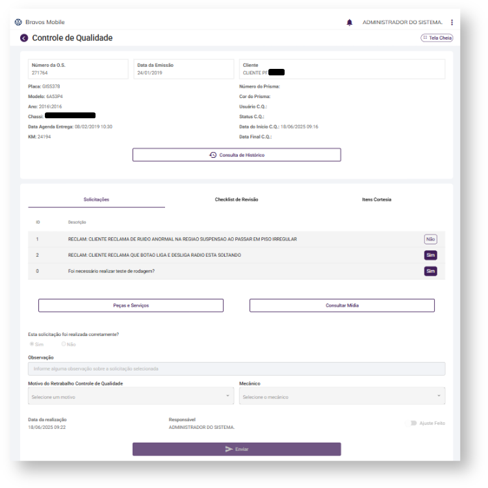This screenshot has width=488, height=488.
Task: Open the three-dot options menu
Action: tap(452, 22)
